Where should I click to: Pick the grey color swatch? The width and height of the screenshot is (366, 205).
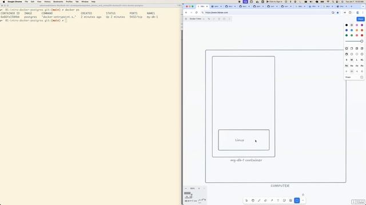click(352, 25)
